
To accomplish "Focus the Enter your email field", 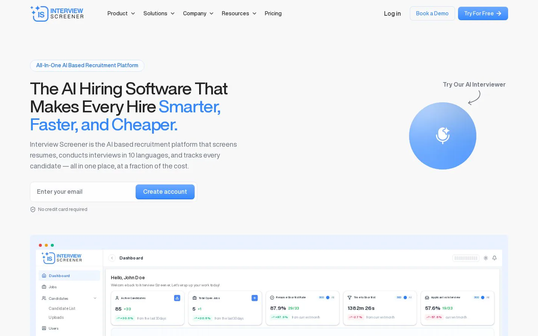I will 83,192.
